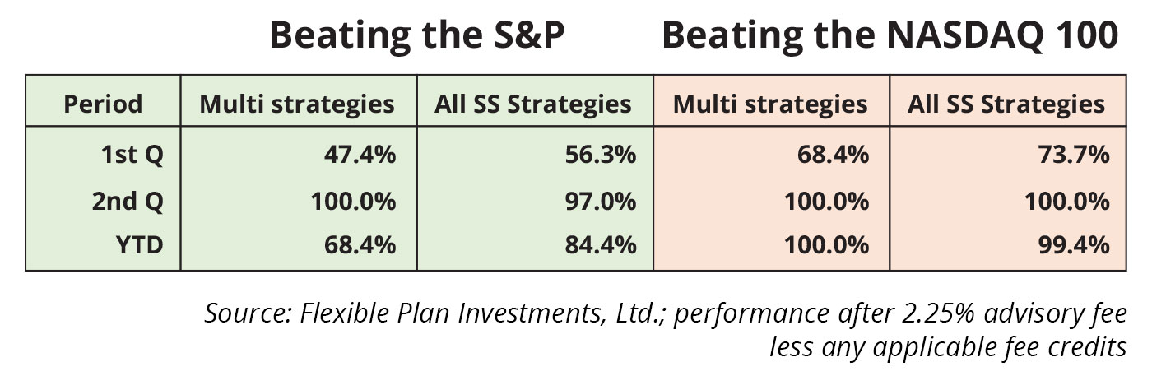Click the "1st Q" row label
The height and width of the screenshot is (390, 1152).
132,156
